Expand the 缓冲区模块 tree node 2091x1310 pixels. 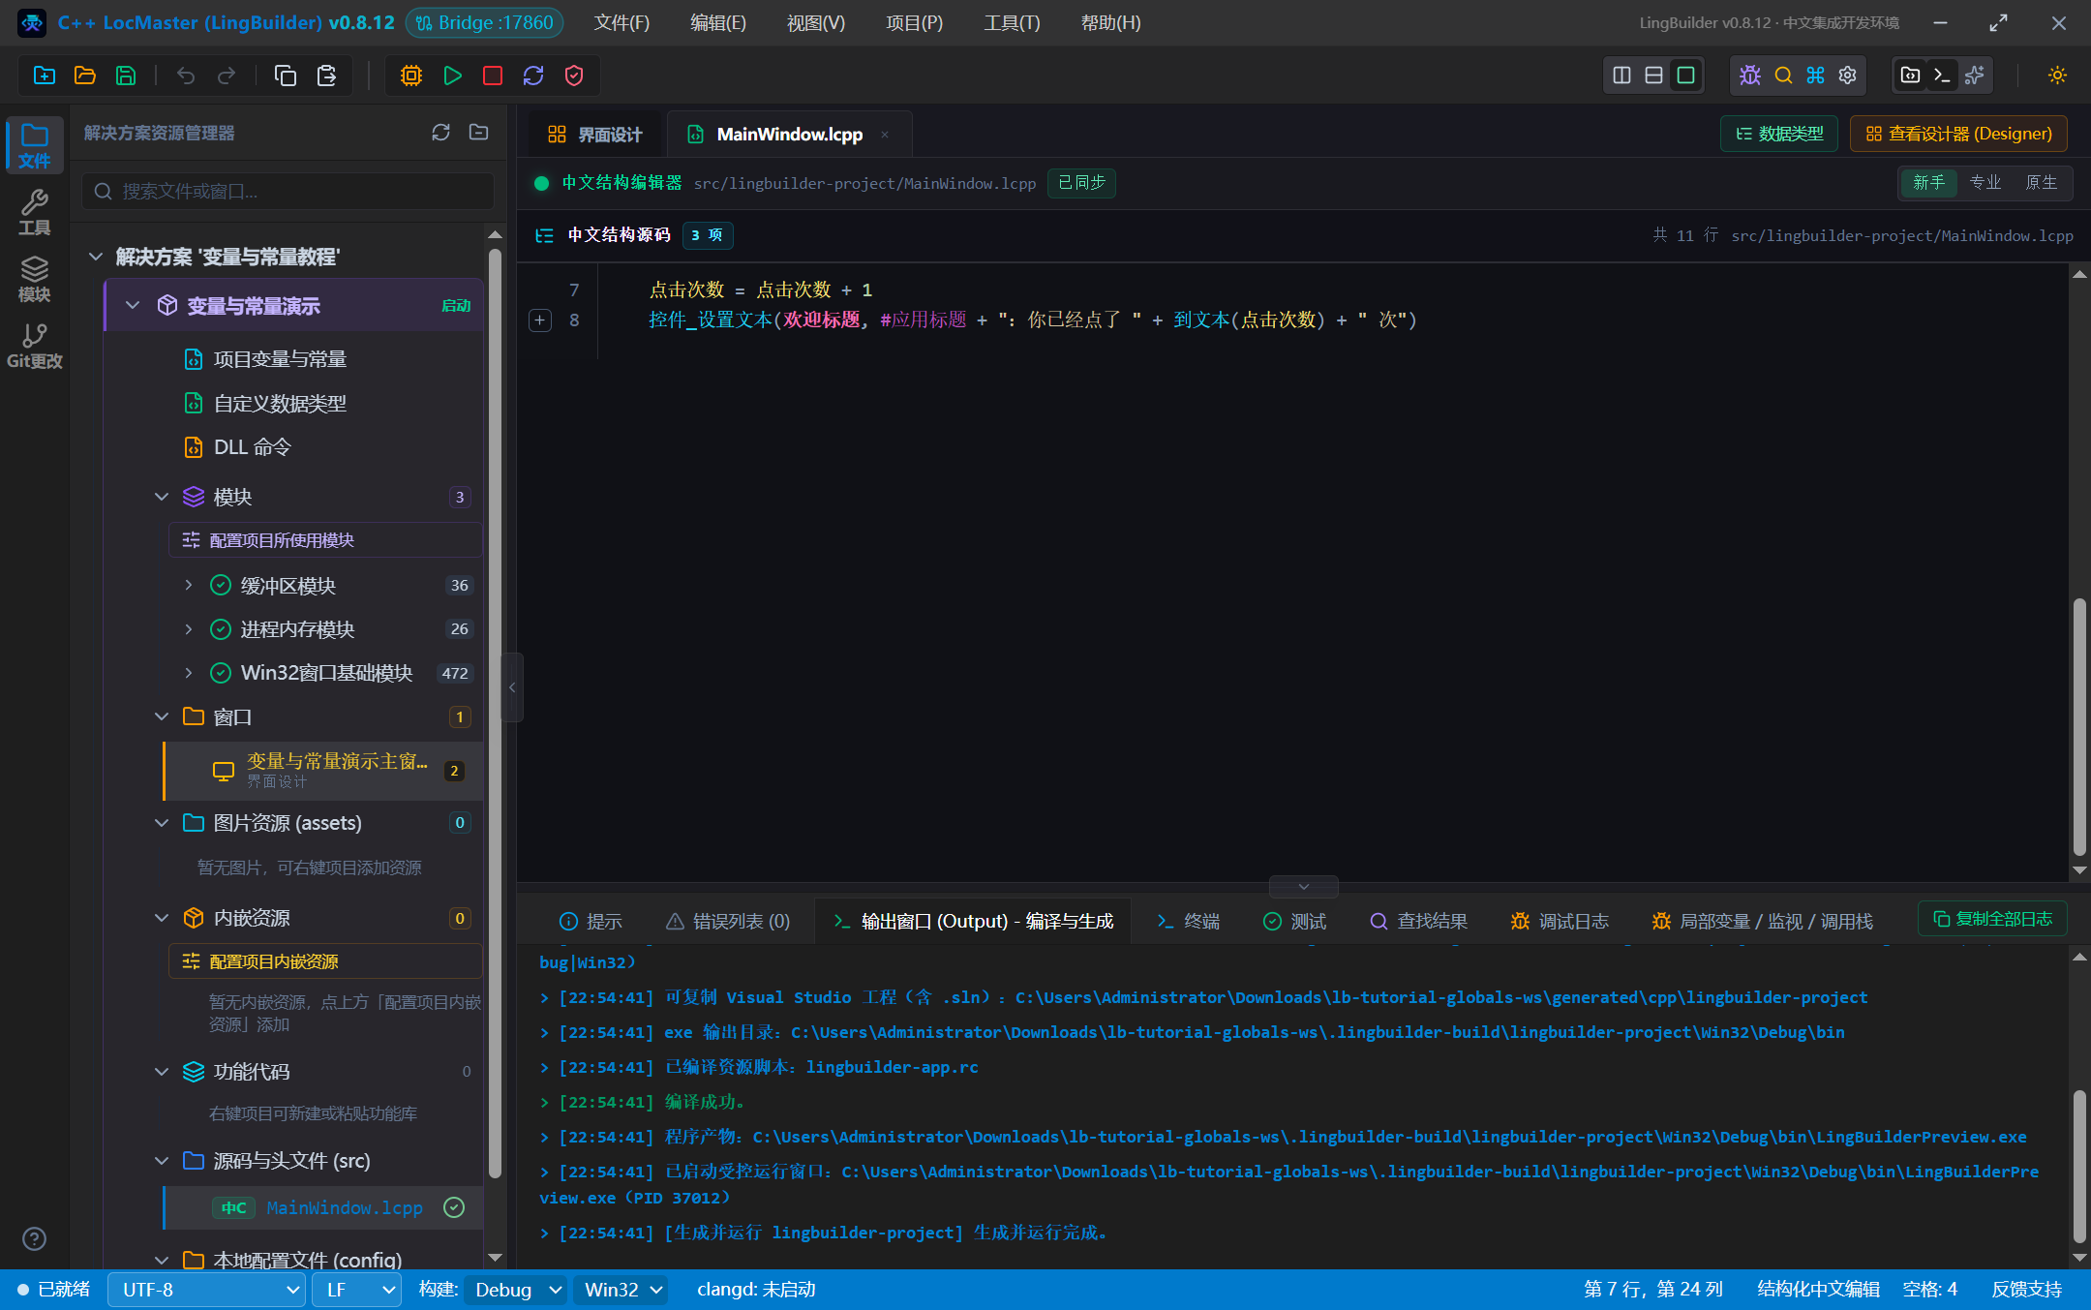click(x=188, y=585)
